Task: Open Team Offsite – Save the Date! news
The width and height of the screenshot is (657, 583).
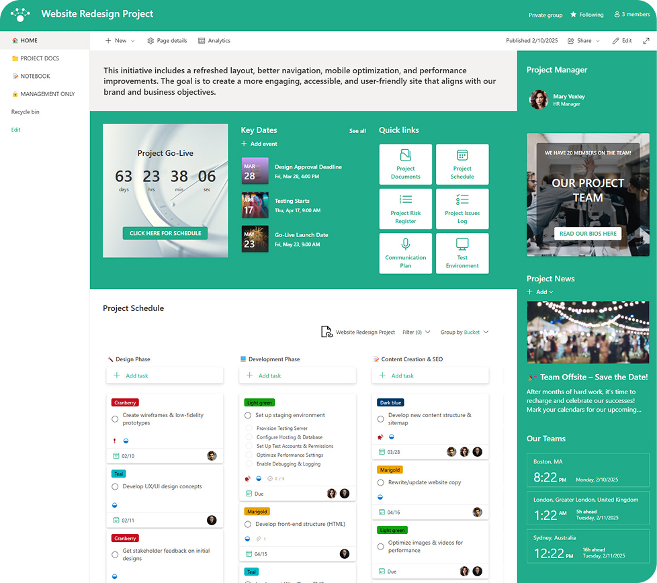Action: tap(594, 377)
